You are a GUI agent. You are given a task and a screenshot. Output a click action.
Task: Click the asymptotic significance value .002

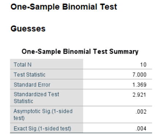coord(141,112)
